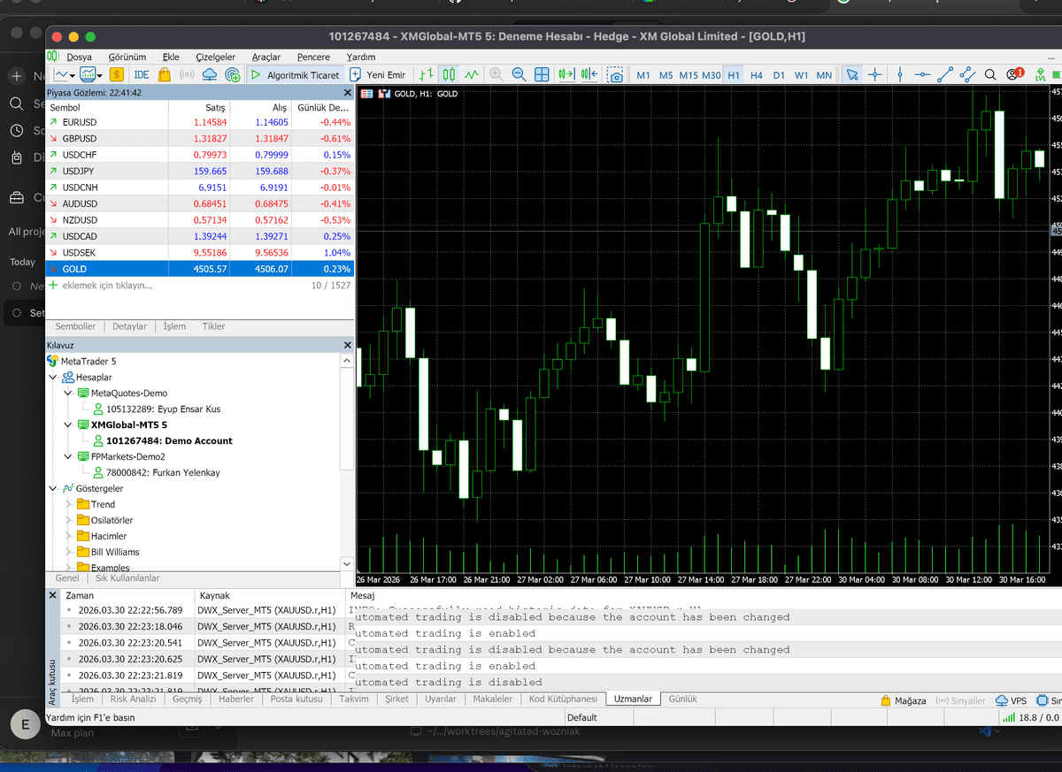
Task: Close the Piyasa Gözlemi panel
Action: tap(347, 93)
